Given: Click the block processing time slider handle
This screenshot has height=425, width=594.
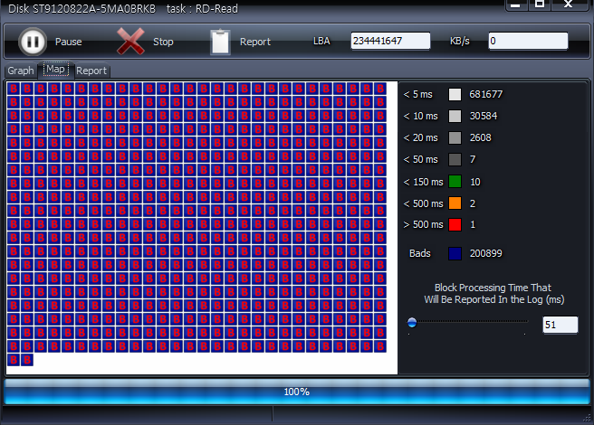Looking at the screenshot, I should click(412, 322).
